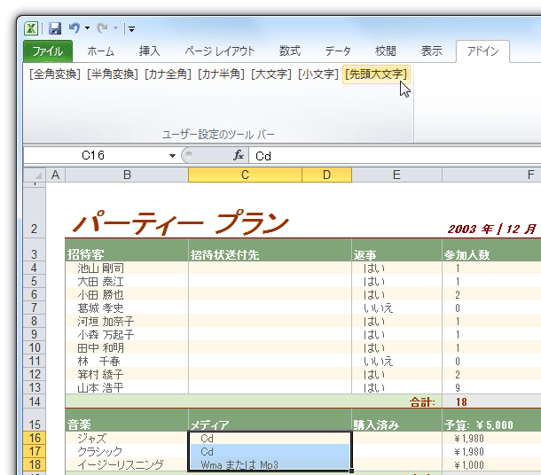
Task: Select the データ ribbon tab
Action: [x=337, y=51]
